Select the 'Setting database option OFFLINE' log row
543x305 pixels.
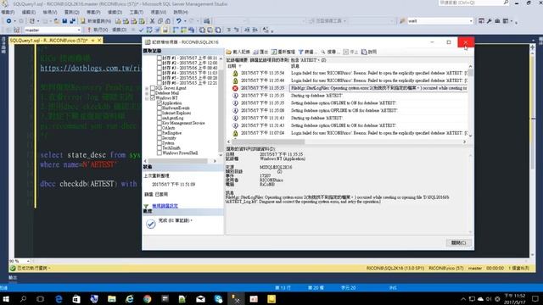click(x=347, y=111)
